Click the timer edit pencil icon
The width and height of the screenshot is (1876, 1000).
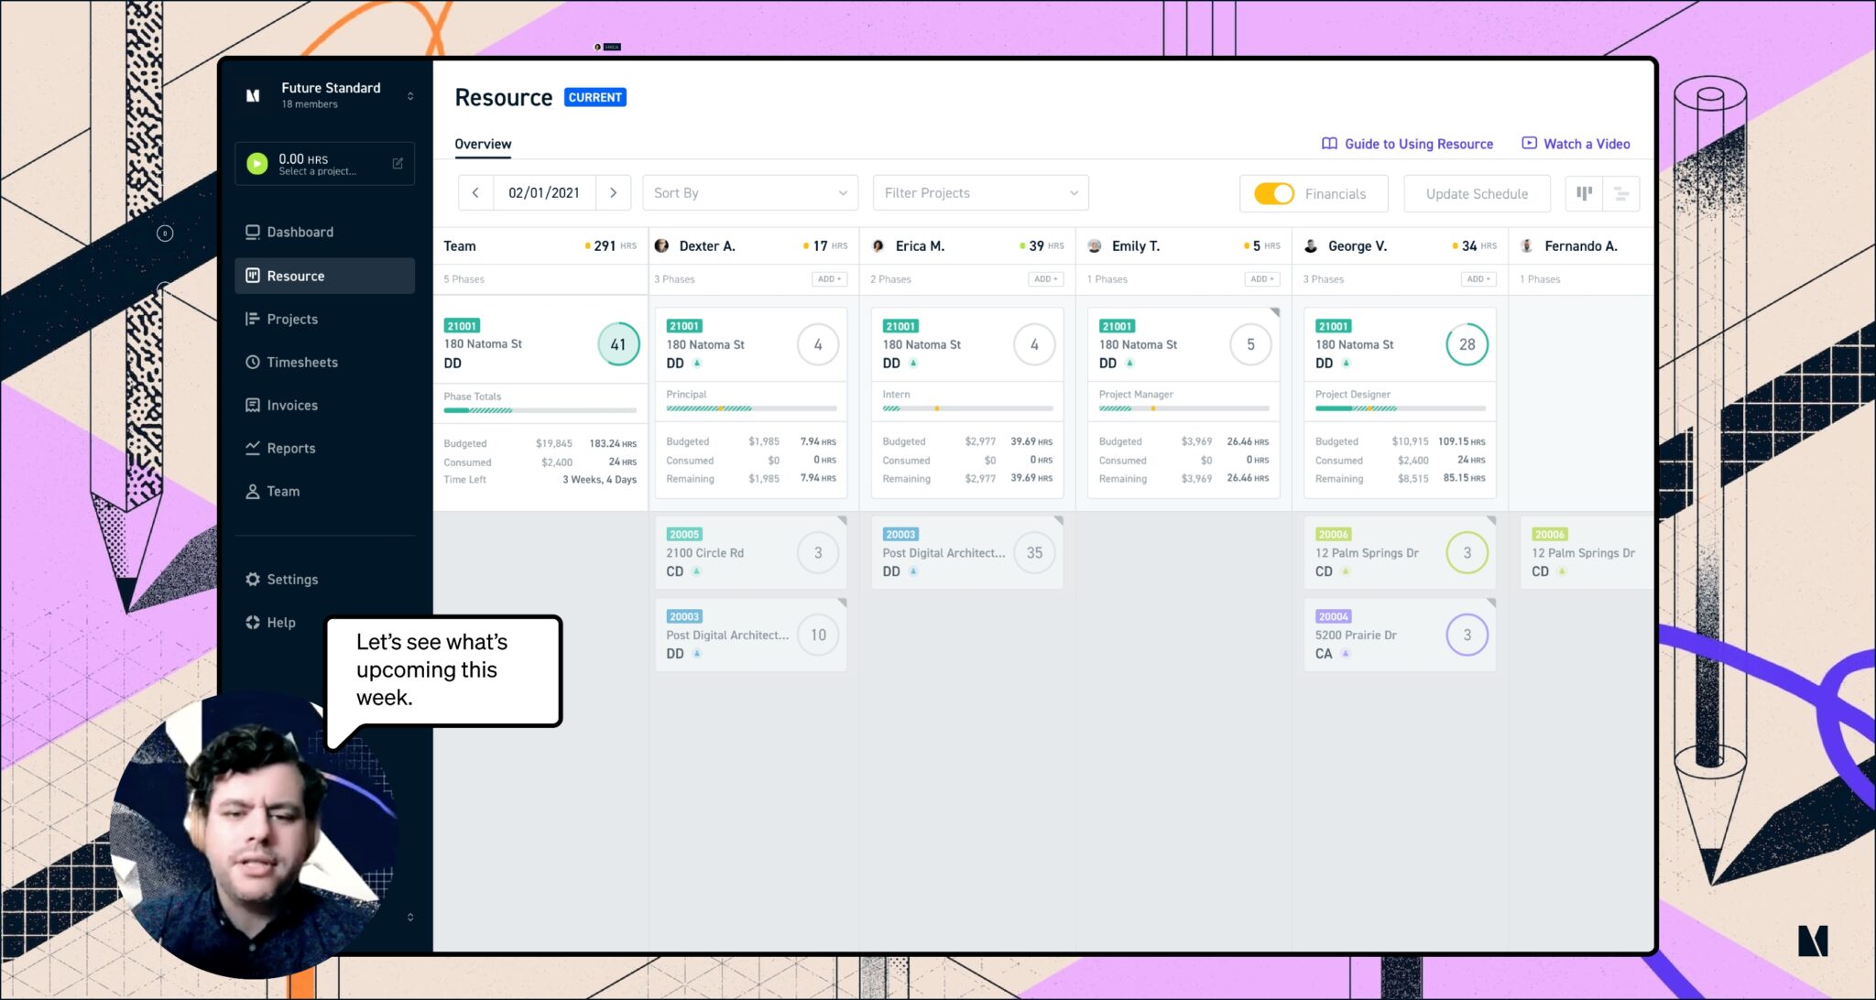[398, 164]
